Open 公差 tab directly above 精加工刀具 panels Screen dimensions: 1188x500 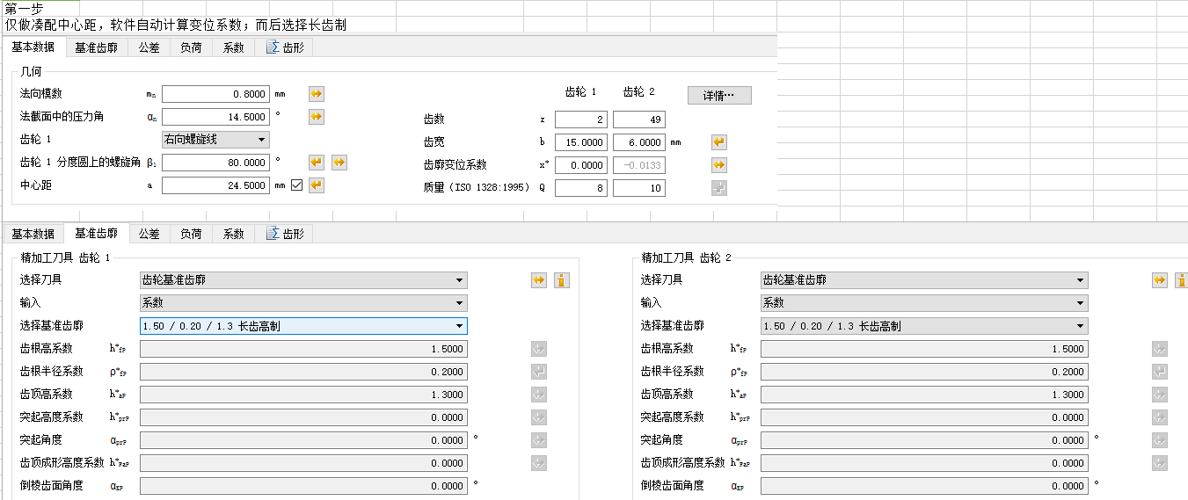(149, 234)
